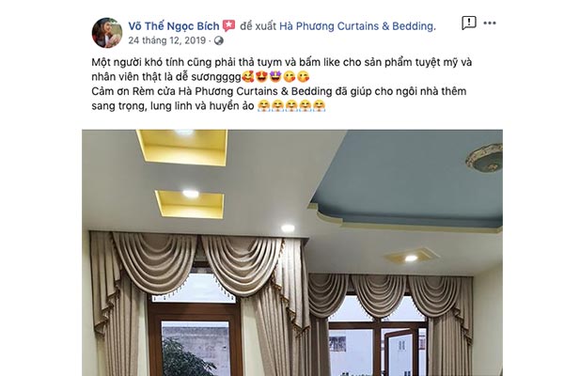The width and height of the screenshot is (564, 376).
Task: Open the three-dot post options menu
Action: pyautogui.click(x=490, y=23)
